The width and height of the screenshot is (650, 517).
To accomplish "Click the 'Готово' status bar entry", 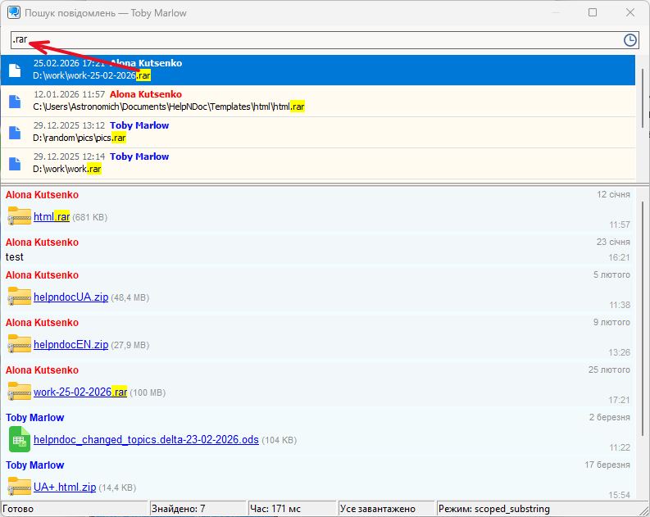I will [75, 509].
